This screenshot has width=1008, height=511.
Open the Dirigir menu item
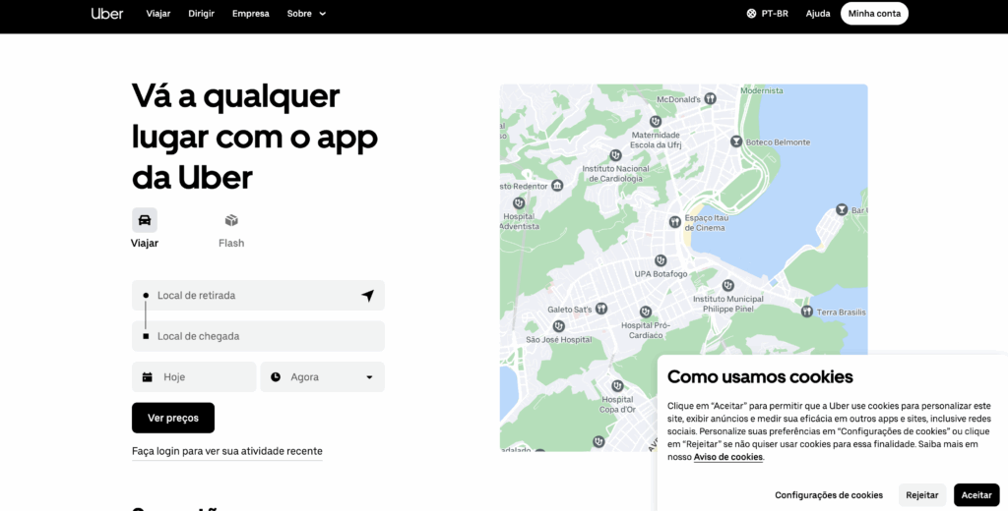coord(201,14)
